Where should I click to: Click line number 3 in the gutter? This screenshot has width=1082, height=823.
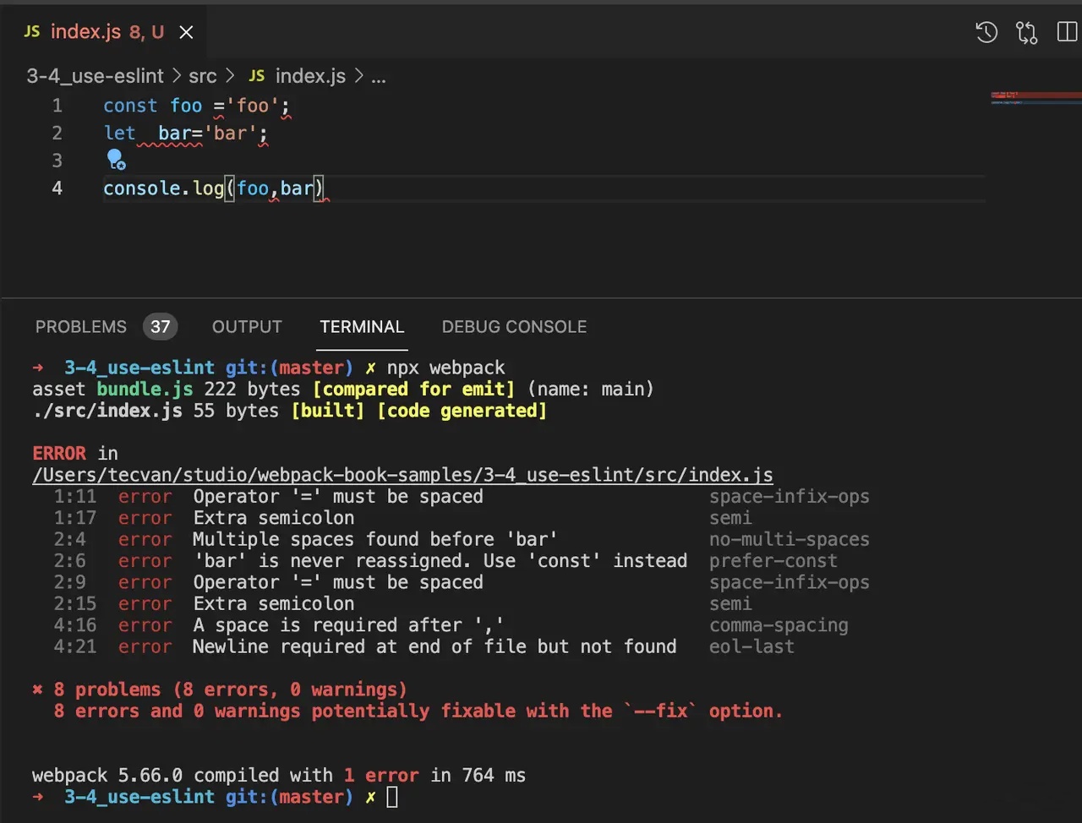point(57,161)
